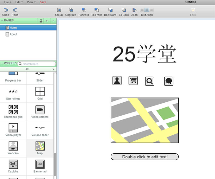
Task: Collapse the WIDGETS panel
Action: (x=2, y=63)
